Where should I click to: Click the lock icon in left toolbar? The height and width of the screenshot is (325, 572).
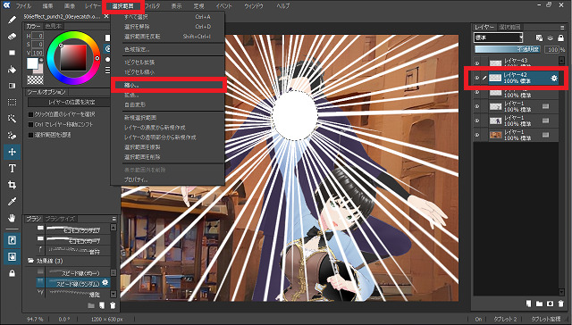[x=12, y=273]
